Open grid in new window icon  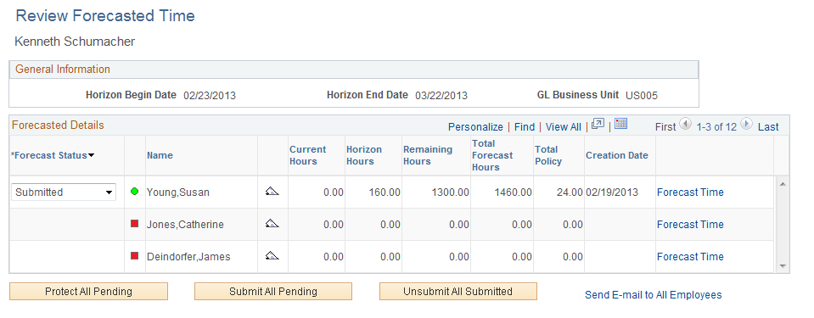tap(598, 124)
